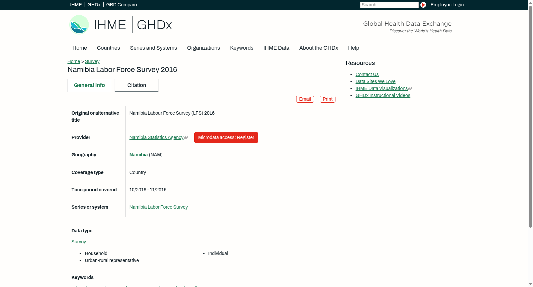Image resolution: width=533 pixels, height=287 pixels.
Task: Click the Email button
Action: [x=305, y=99]
